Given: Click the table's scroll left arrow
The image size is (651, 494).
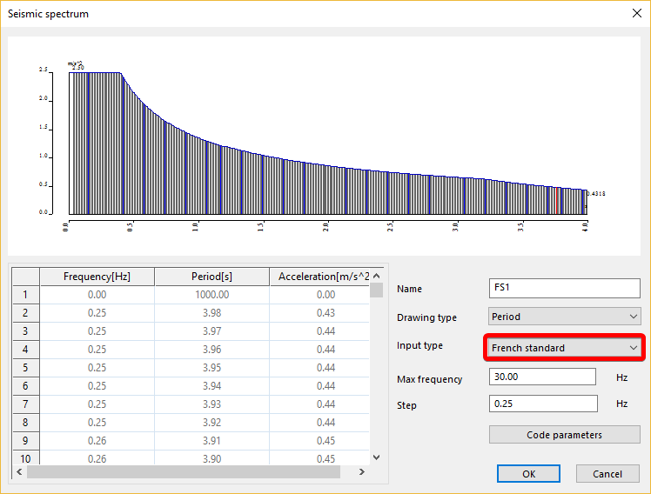Looking at the screenshot, I should (x=19, y=471).
